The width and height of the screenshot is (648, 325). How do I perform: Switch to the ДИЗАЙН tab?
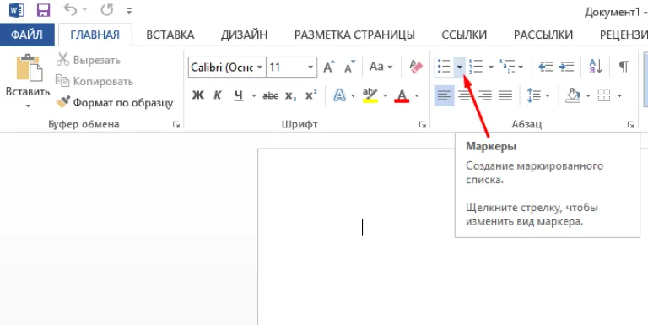244,35
